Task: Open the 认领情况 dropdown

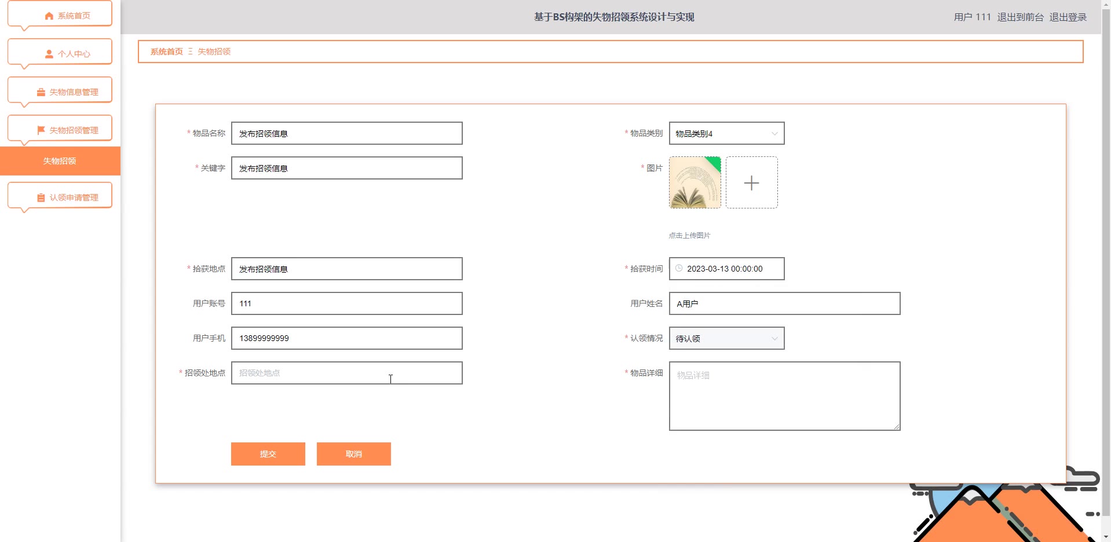Action: tap(727, 338)
